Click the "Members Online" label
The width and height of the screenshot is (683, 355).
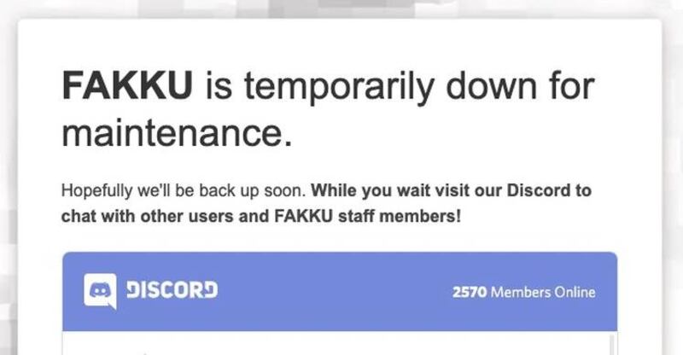(x=543, y=292)
